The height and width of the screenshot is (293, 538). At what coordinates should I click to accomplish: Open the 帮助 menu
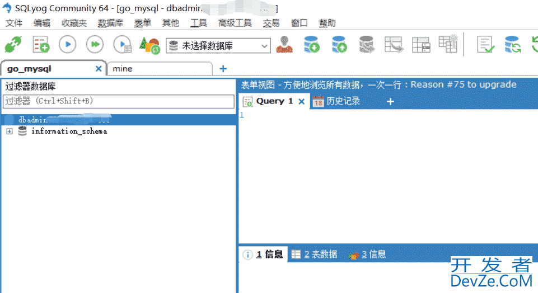point(328,23)
